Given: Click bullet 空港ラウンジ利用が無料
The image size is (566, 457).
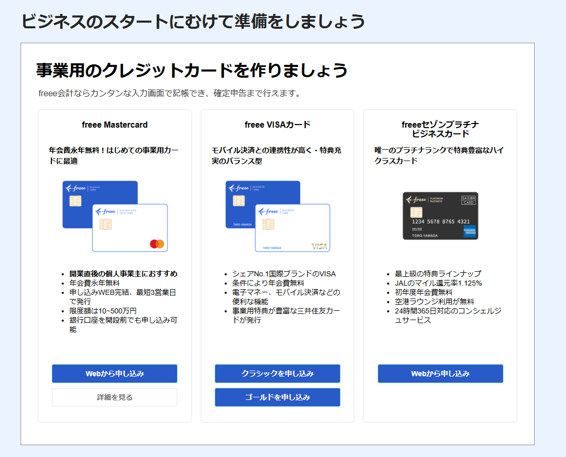Looking at the screenshot, I should tap(434, 301).
